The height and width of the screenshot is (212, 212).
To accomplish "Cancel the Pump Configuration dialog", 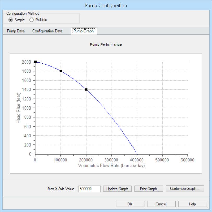I will [161, 204].
